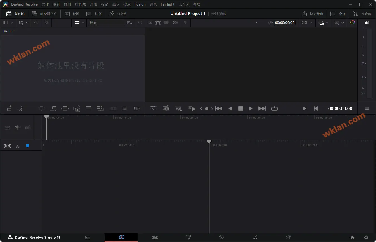Open the 编辑 menu
Image resolution: width=376 pixels, height=242 pixels.
pyautogui.click(x=56, y=4)
